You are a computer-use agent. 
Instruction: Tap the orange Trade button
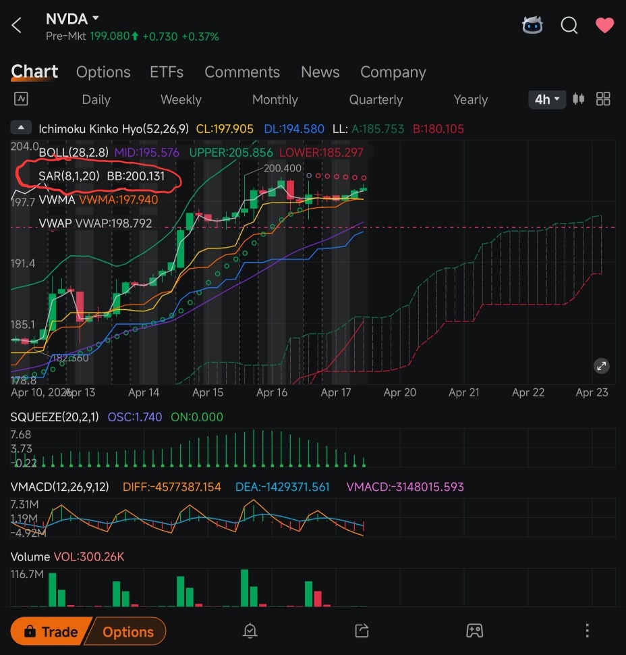click(51, 631)
